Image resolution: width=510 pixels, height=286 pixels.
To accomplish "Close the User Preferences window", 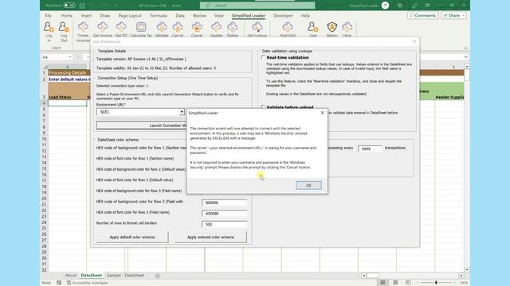I will [x=414, y=41].
